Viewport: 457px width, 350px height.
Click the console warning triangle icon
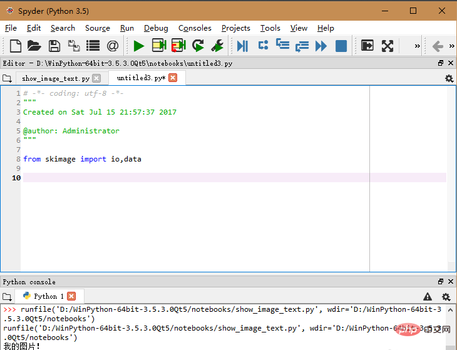(x=428, y=296)
